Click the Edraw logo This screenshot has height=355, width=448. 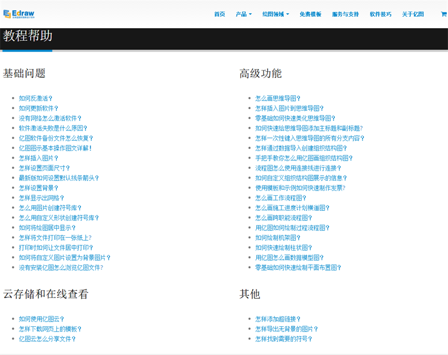coord(19,14)
